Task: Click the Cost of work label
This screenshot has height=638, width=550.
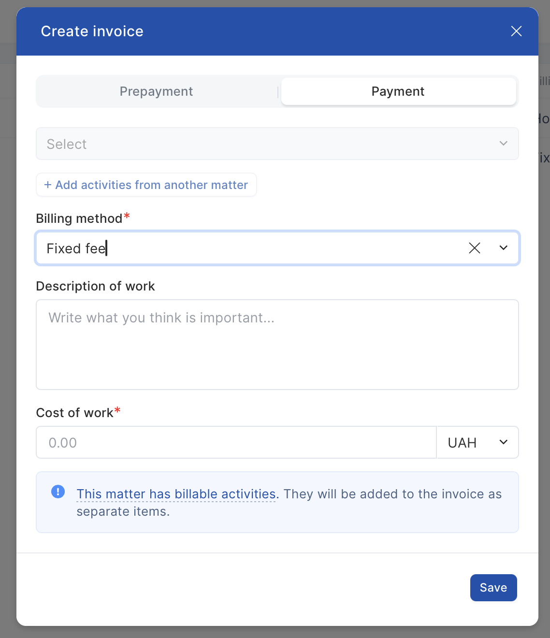Action: tap(75, 413)
